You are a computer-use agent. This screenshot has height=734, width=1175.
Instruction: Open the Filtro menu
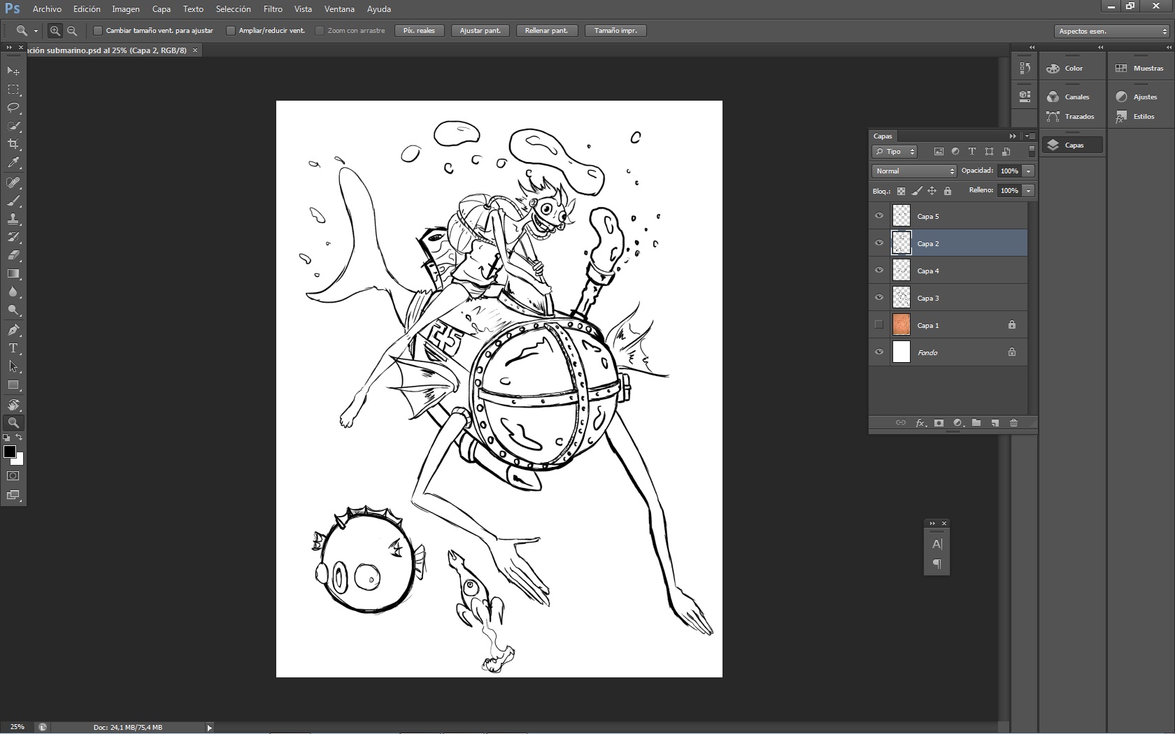[273, 9]
